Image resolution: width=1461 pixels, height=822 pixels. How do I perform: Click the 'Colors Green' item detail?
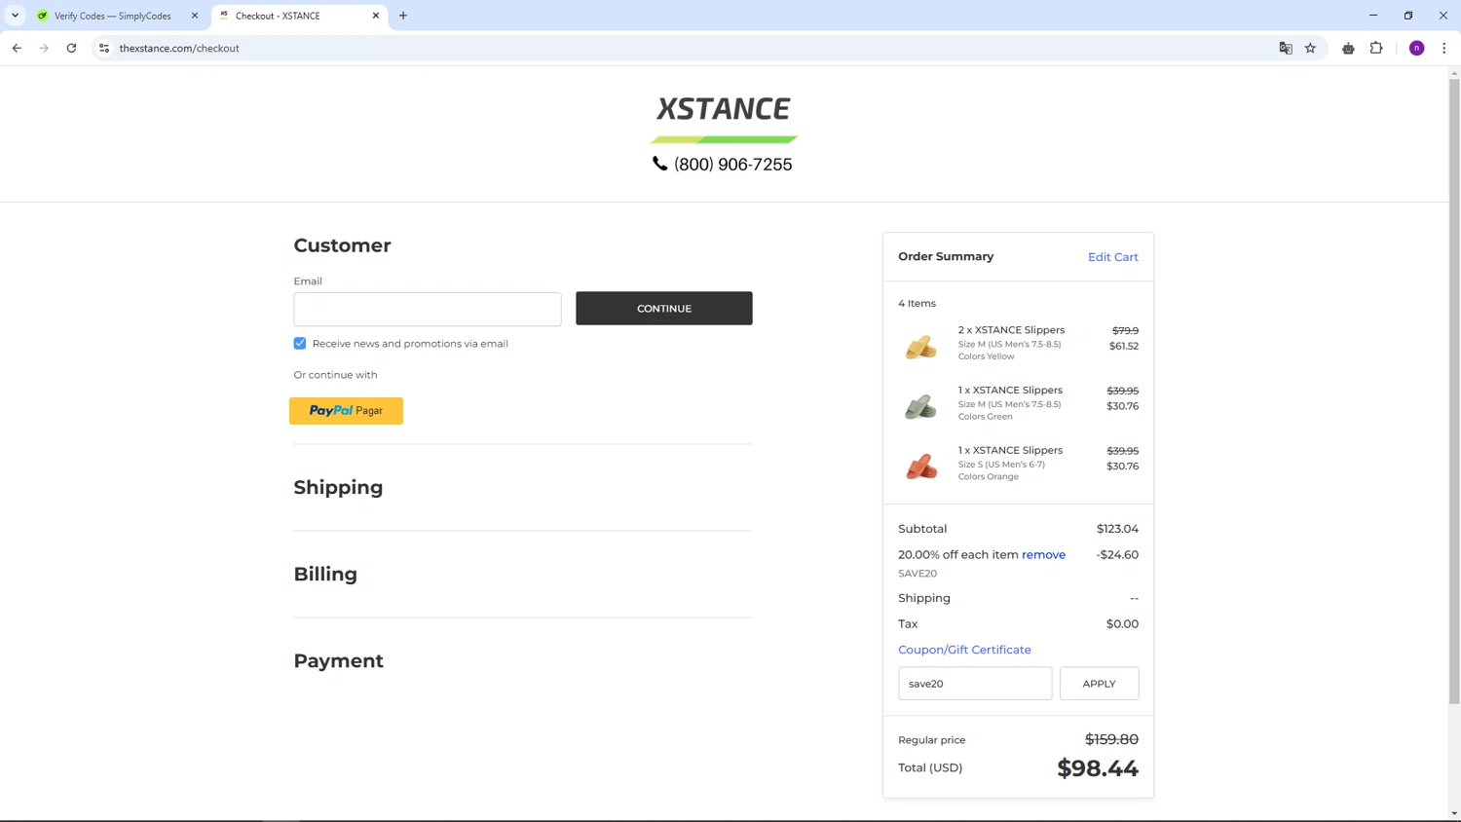[985, 417]
